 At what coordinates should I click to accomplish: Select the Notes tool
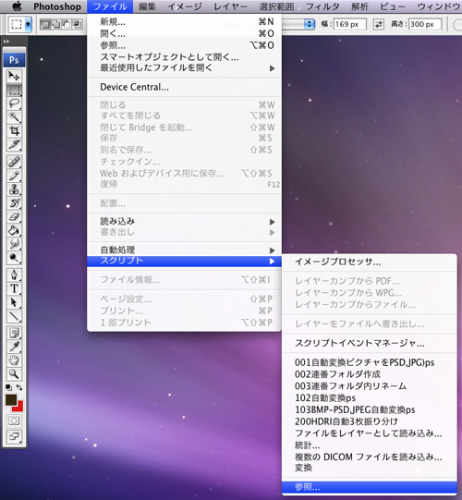click(x=14, y=333)
